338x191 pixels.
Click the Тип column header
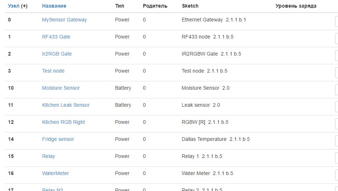coord(119,6)
